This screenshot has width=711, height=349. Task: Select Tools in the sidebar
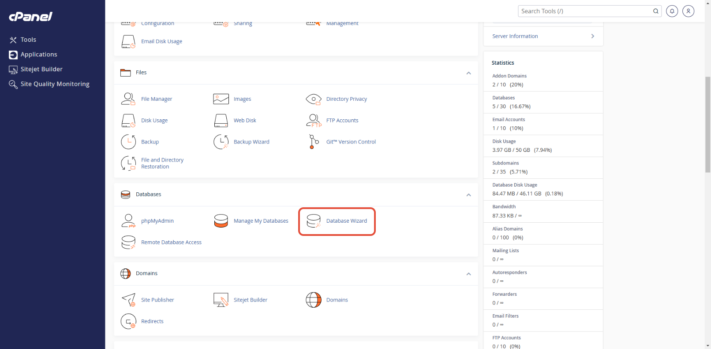click(x=28, y=40)
